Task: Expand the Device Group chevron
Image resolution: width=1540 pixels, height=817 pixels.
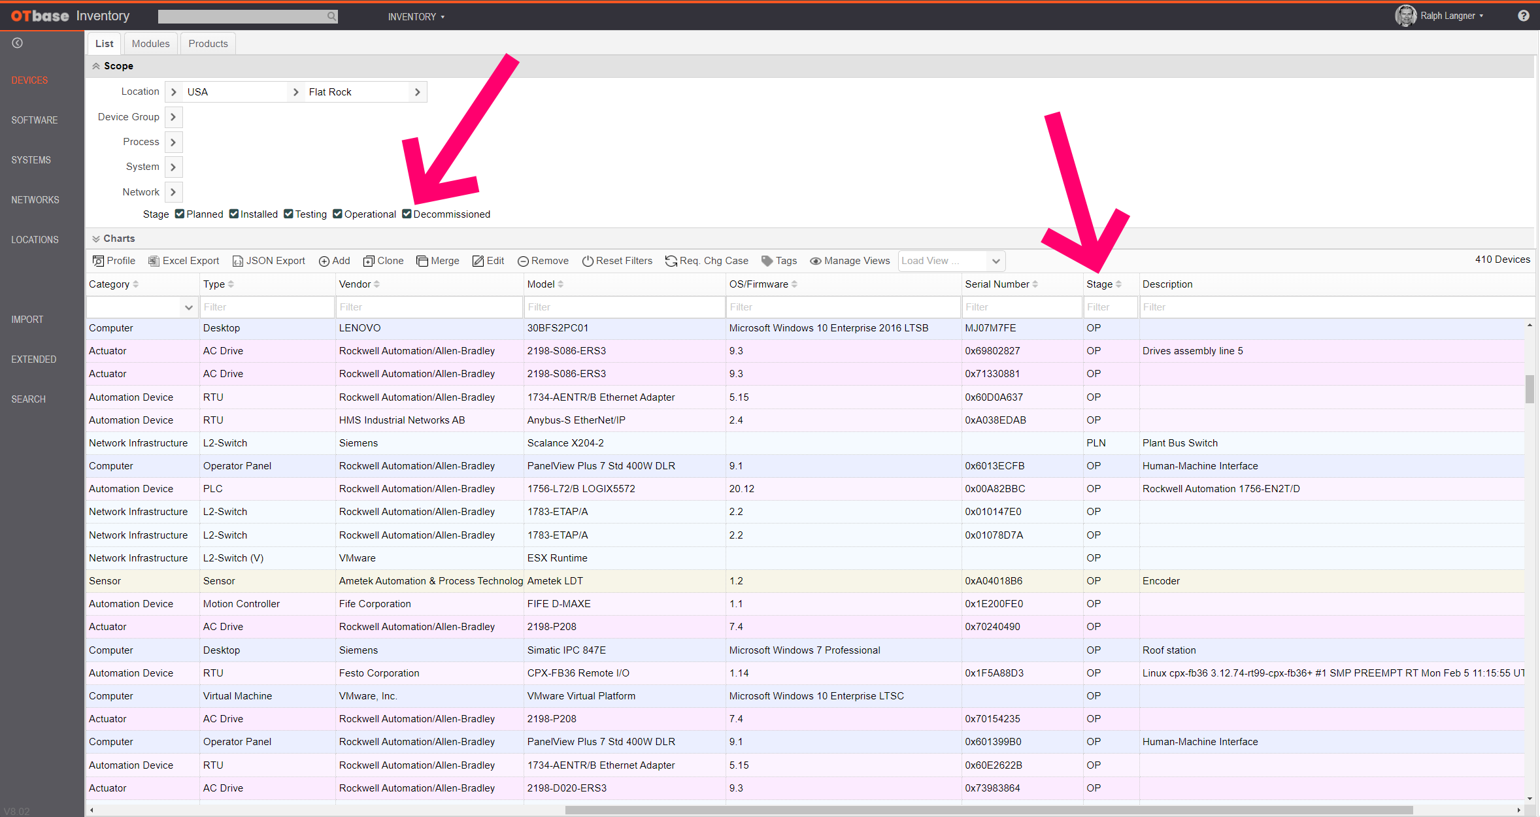Action: click(173, 117)
